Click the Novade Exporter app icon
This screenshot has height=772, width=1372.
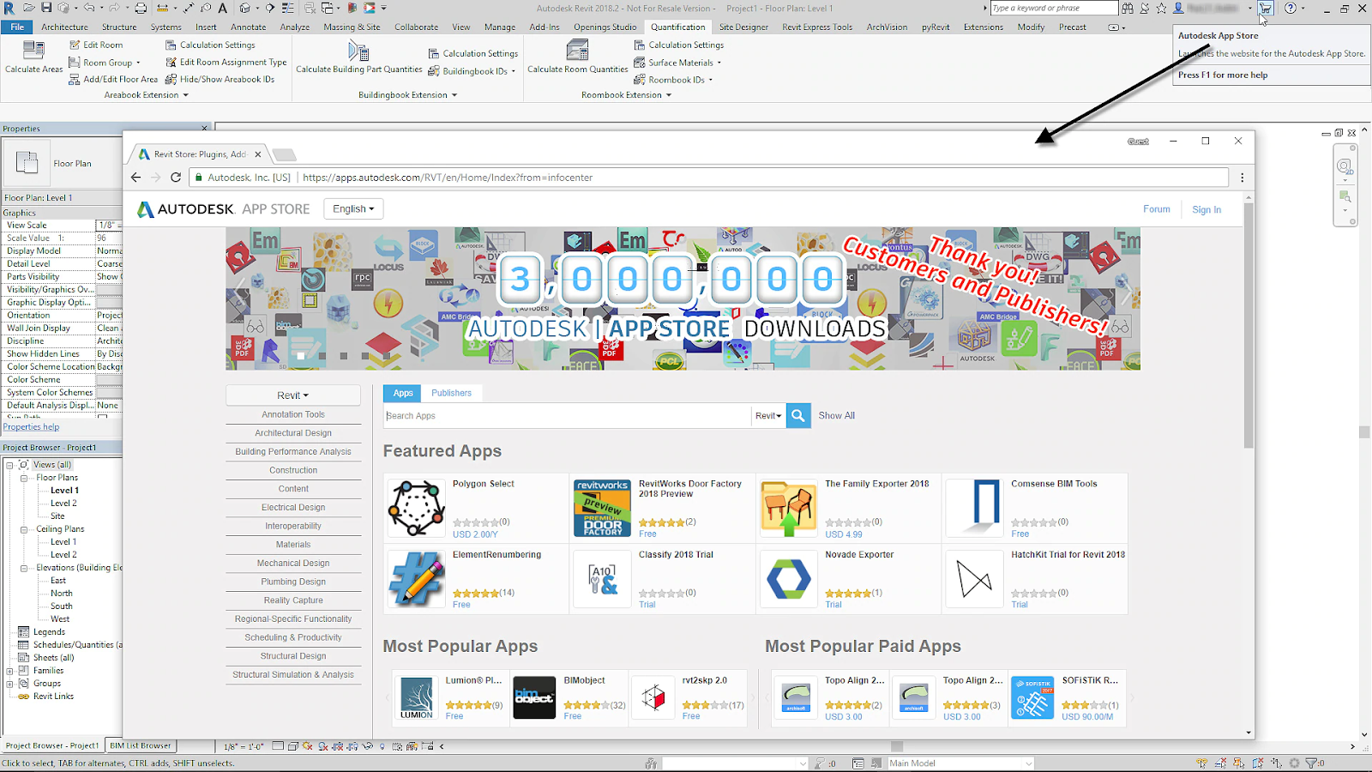click(x=789, y=579)
